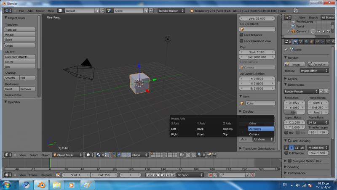Open the Render menu in top bar
The image size is (337, 190).
(x=40, y=11)
